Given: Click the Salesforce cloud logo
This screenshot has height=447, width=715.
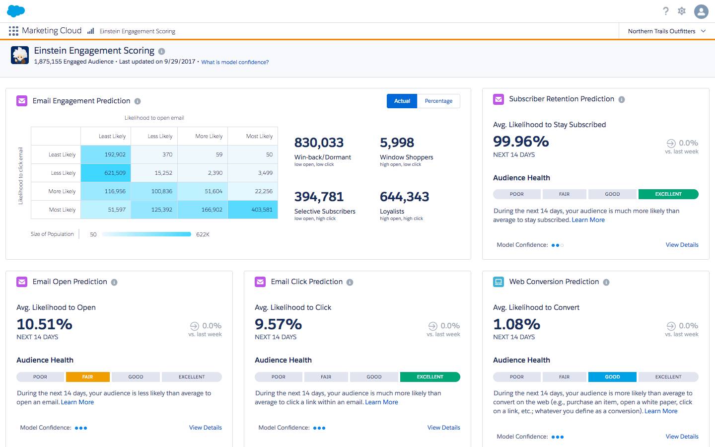Looking at the screenshot, I should click(x=16, y=10).
